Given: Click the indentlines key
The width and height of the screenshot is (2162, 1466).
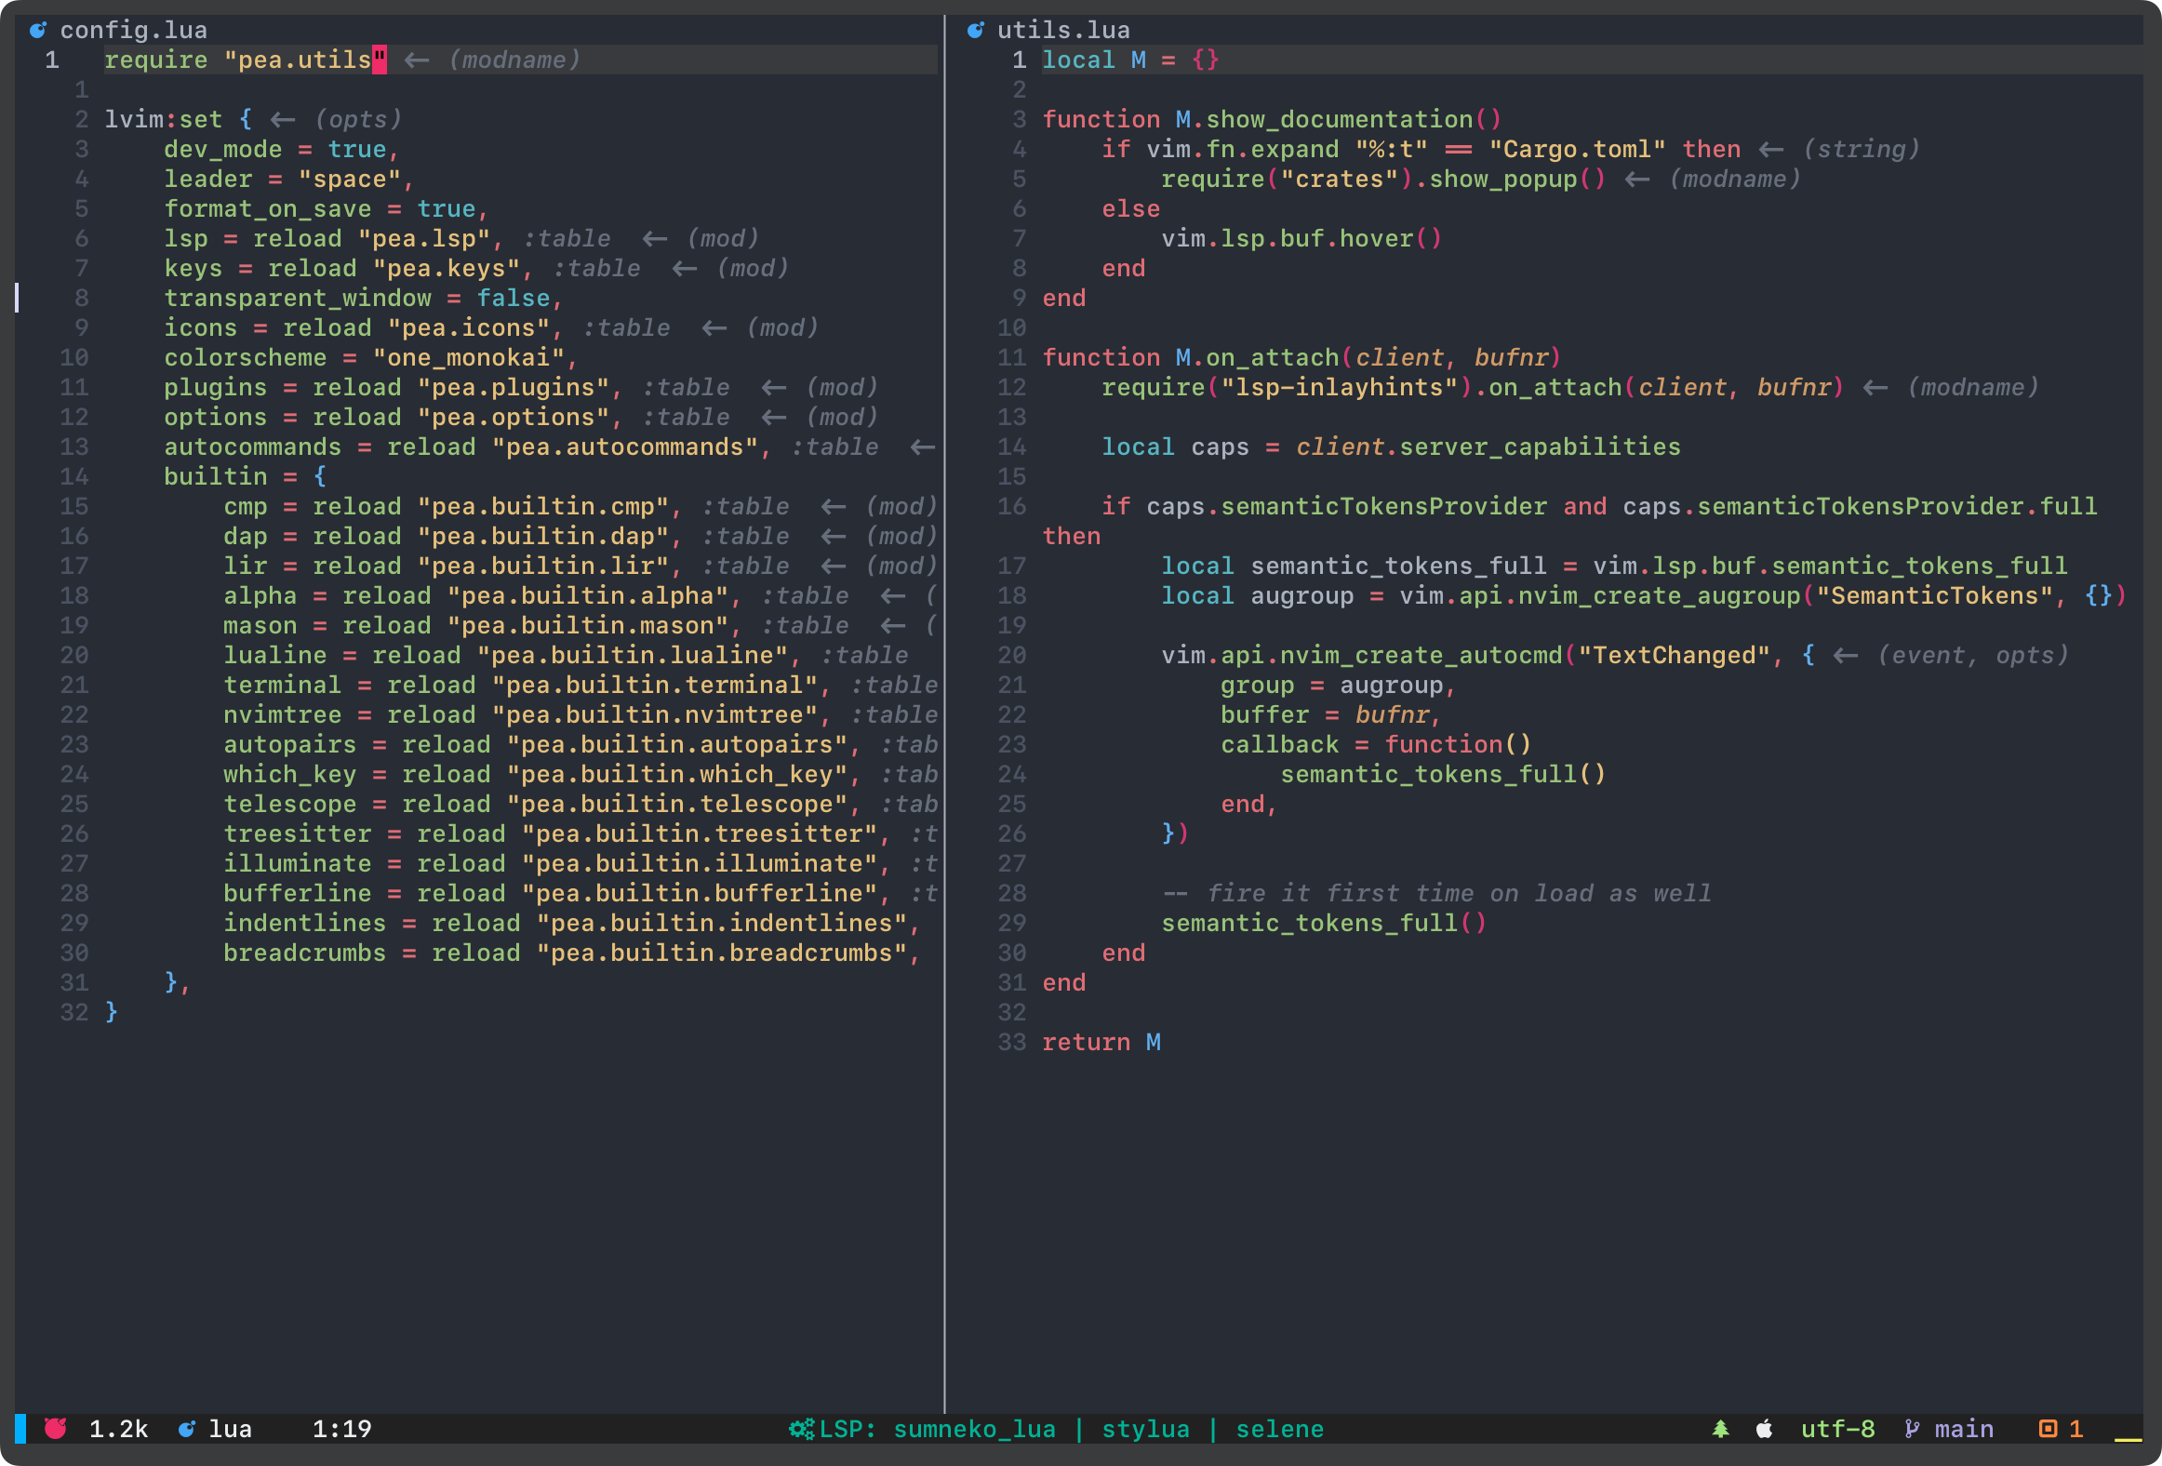Looking at the screenshot, I should tap(305, 923).
